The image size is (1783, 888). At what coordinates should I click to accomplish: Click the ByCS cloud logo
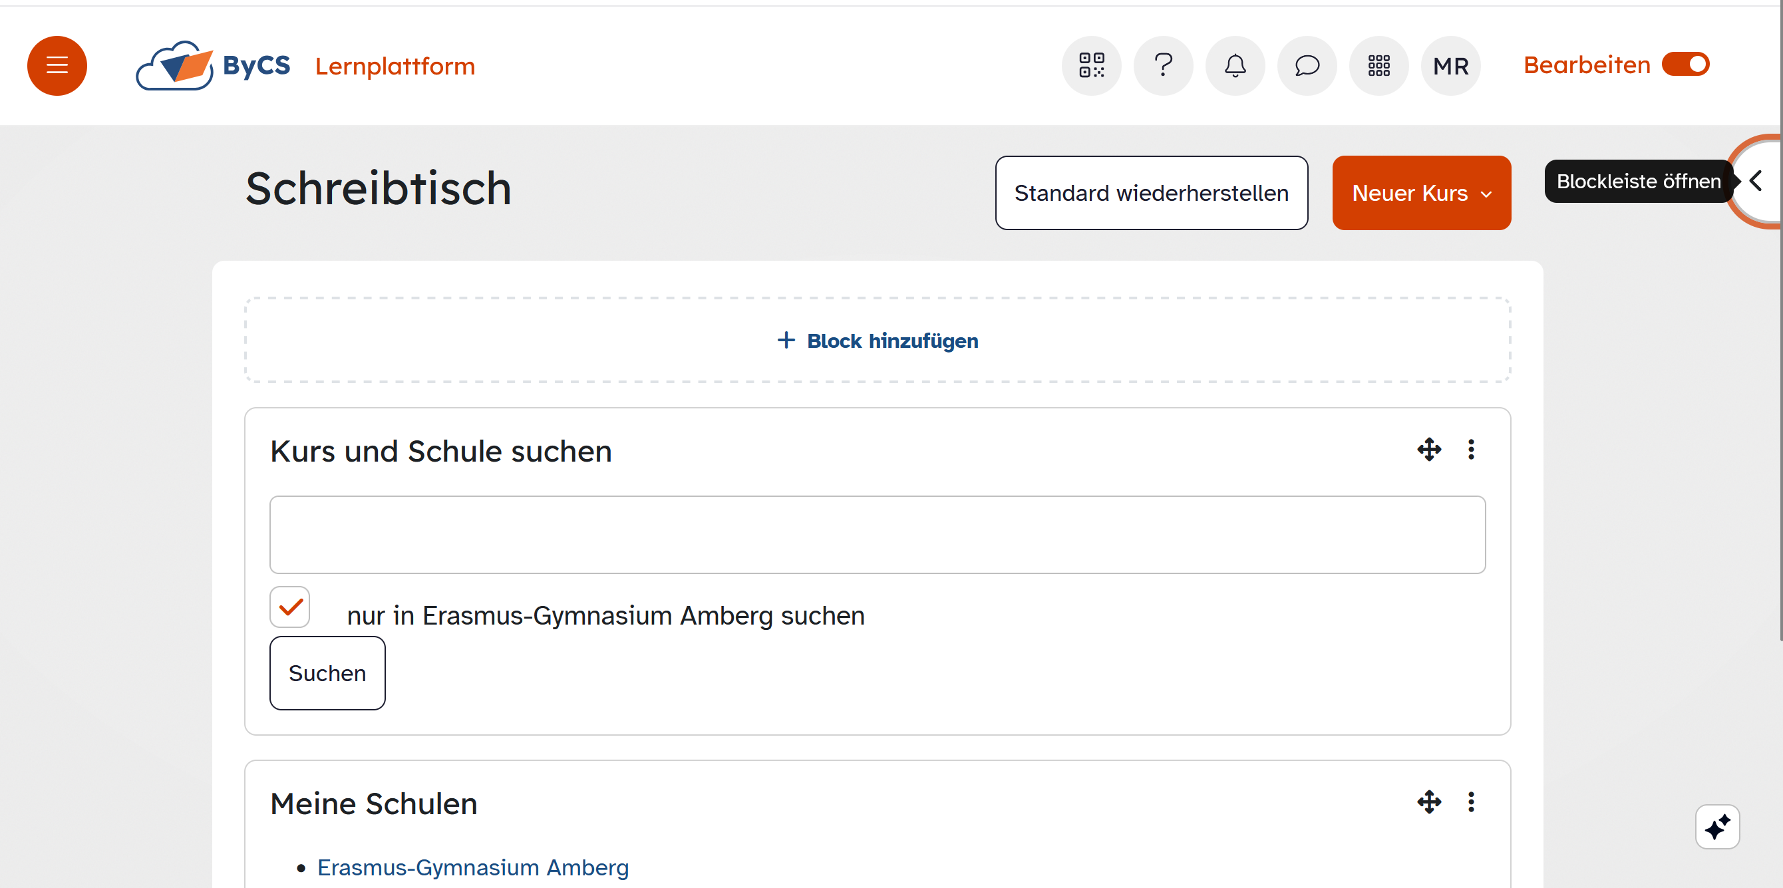click(175, 66)
